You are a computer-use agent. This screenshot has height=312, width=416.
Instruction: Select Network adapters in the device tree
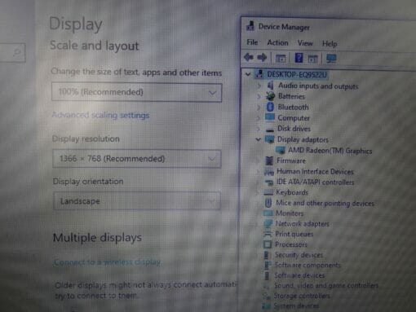[303, 224]
